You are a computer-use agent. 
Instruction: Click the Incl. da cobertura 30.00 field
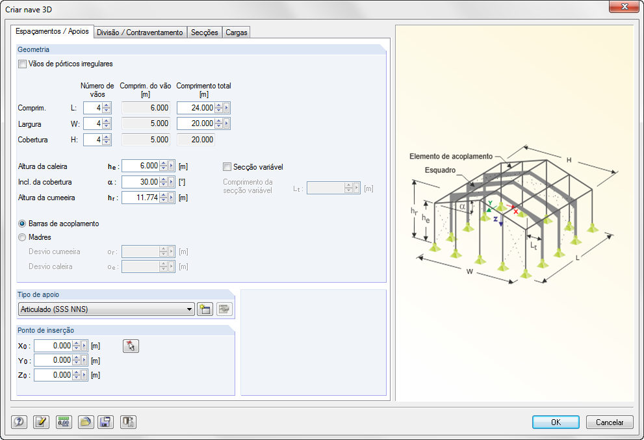141,182
